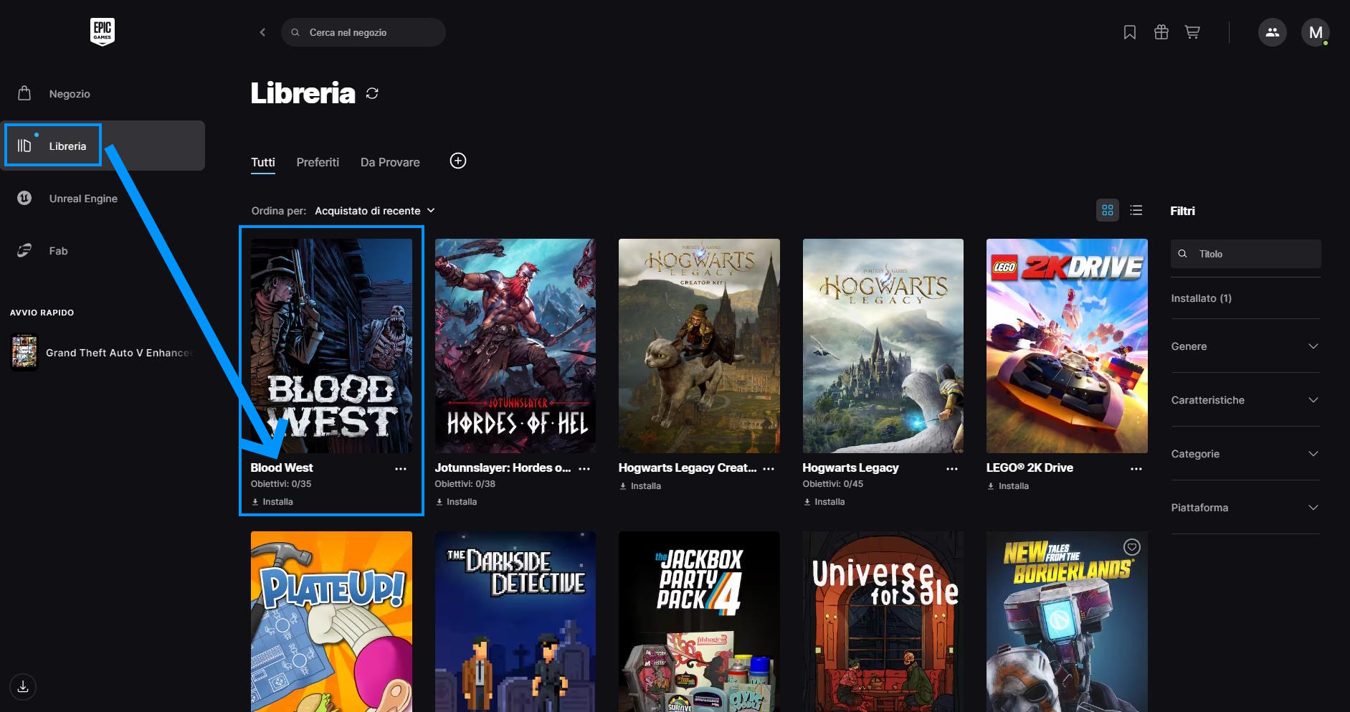Viewport: 1350px width, 712px height.
Task: Open Negozio in the sidebar
Action: point(69,94)
